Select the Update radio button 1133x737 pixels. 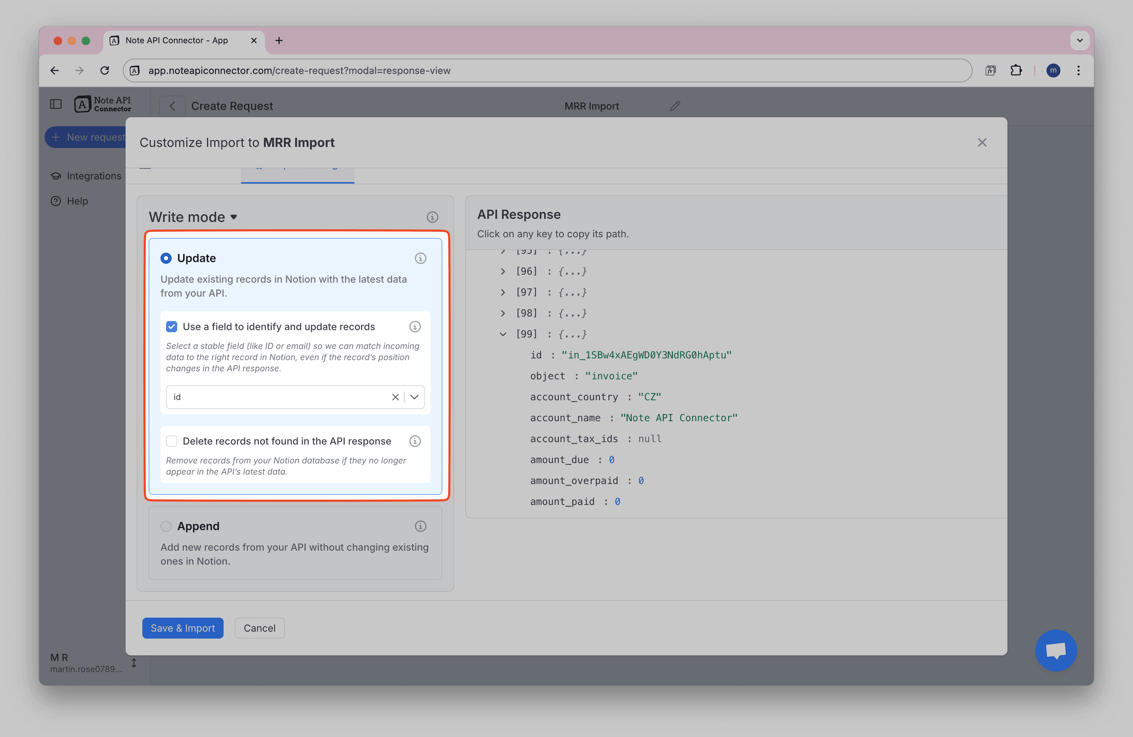coord(166,258)
